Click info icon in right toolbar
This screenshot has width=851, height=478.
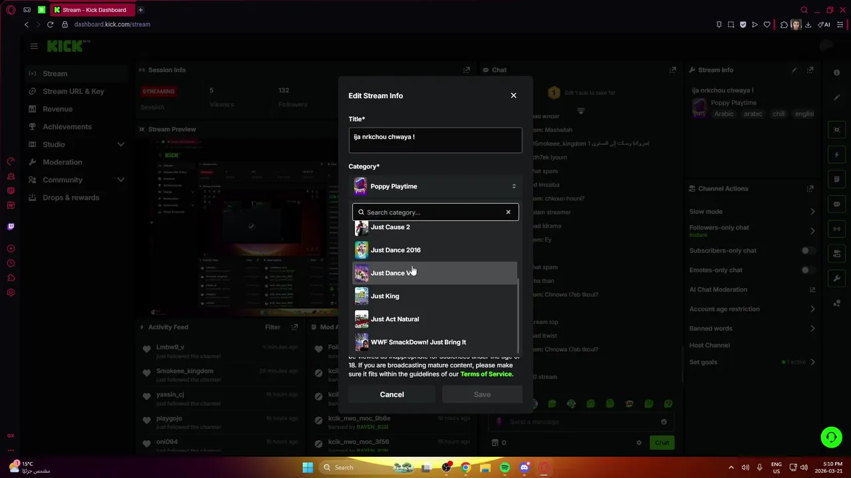pyautogui.click(x=837, y=73)
